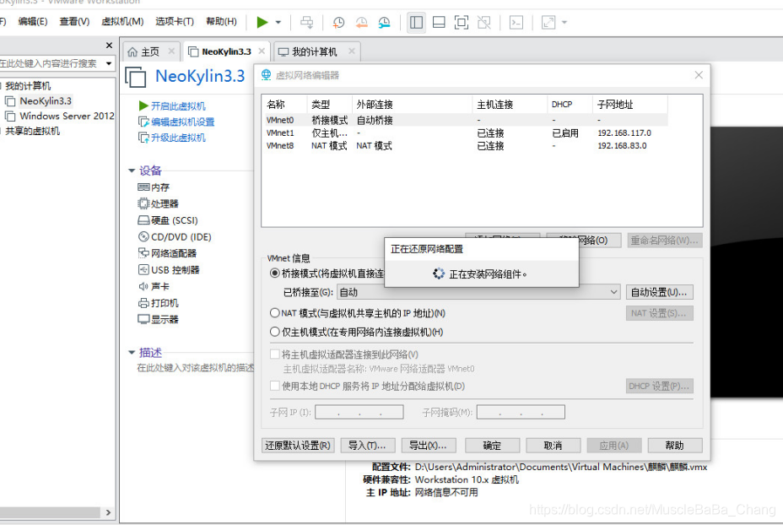Click the 导出(X)... button
Image resolution: width=783 pixels, height=525 pixels.
[x=428, y=446]
